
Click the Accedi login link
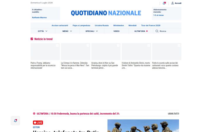pyautogui.click(x=178, y=3)
